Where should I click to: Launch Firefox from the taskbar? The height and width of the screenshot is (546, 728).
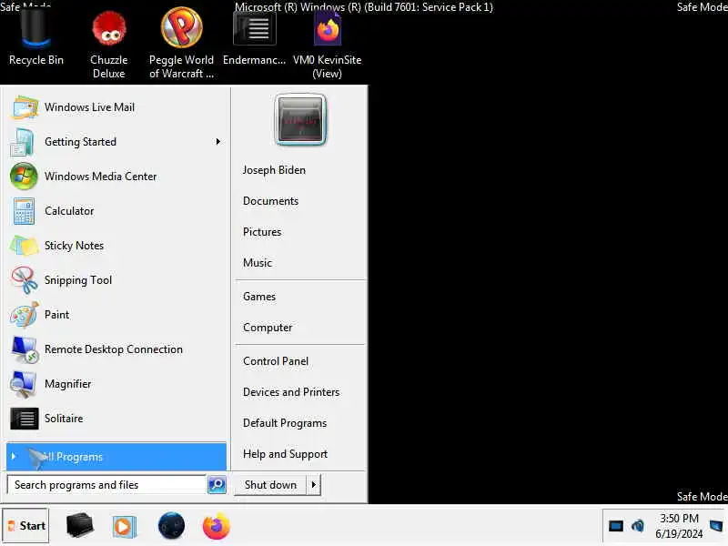pos(216,526)
